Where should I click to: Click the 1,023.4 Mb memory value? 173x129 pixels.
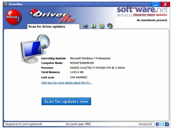(x=77, y=72)
